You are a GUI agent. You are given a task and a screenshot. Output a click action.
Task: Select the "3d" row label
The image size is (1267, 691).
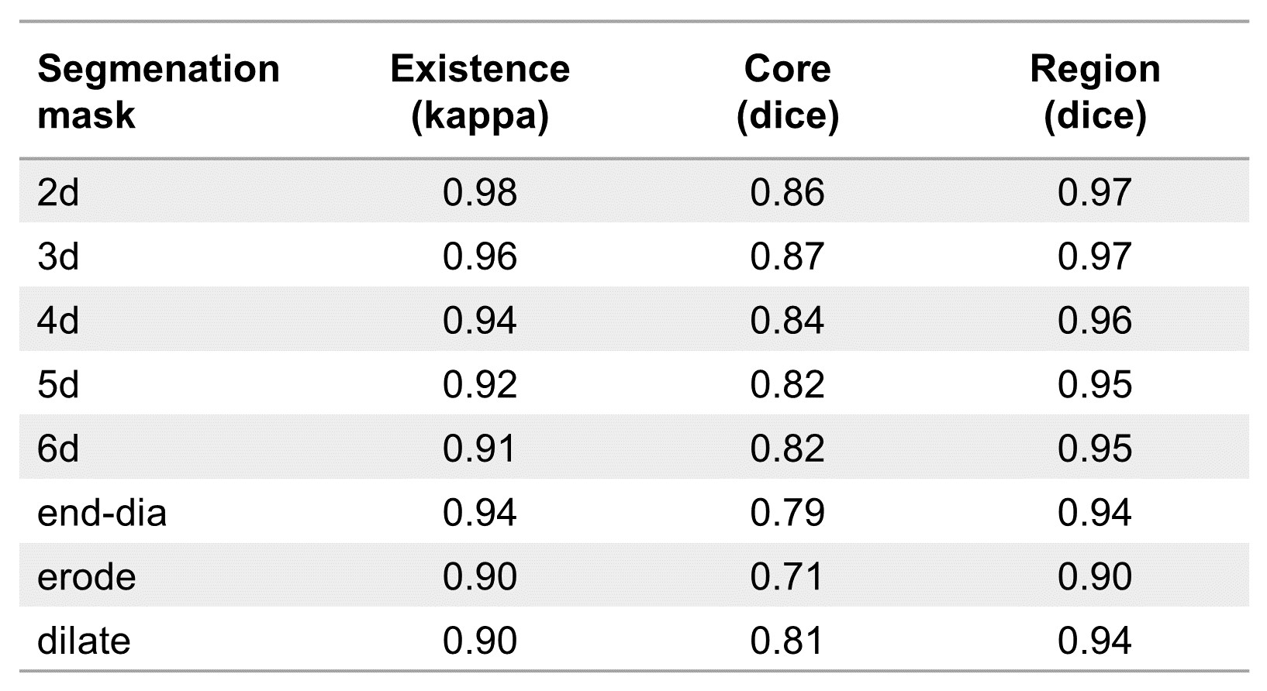(58, 256)
